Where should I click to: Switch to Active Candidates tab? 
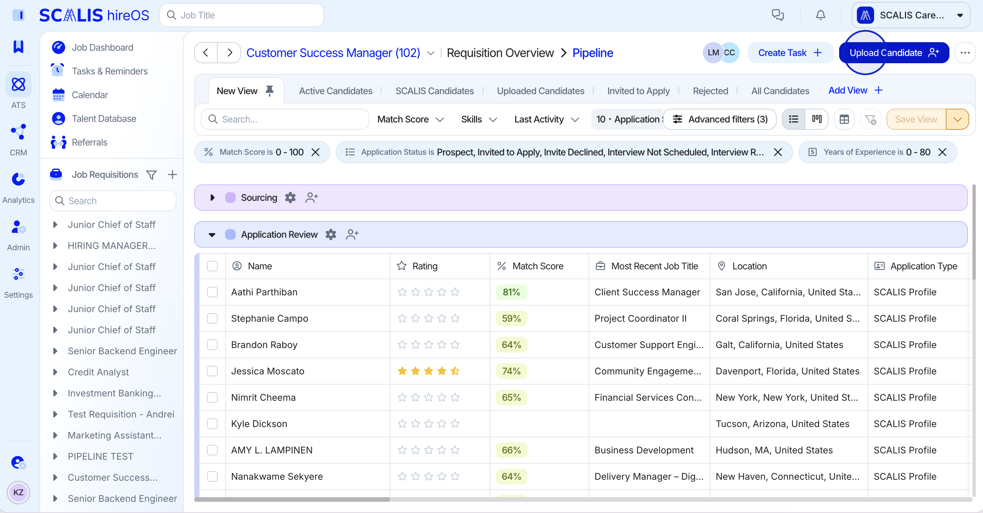point(335,91)
